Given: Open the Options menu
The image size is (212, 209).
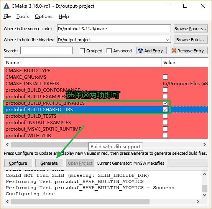Looking at the screenshot, I should click(44, 16).
